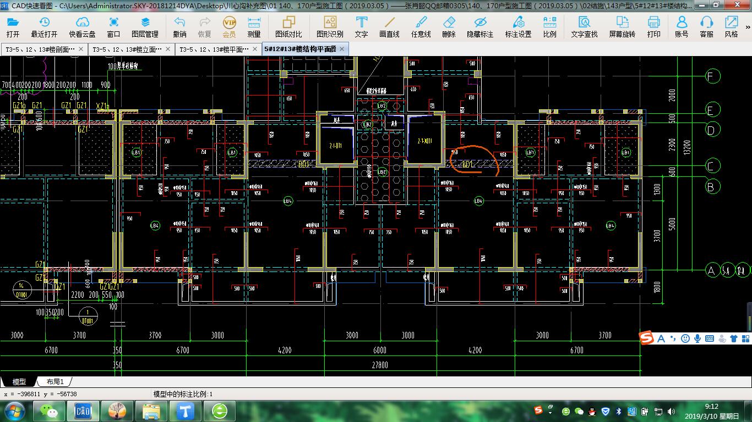The image size is (752, 422).
Task: Start 图形识别 shape recognition
Action: (330, 26)
